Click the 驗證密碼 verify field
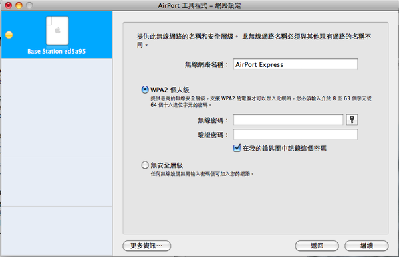 (295, 134)
